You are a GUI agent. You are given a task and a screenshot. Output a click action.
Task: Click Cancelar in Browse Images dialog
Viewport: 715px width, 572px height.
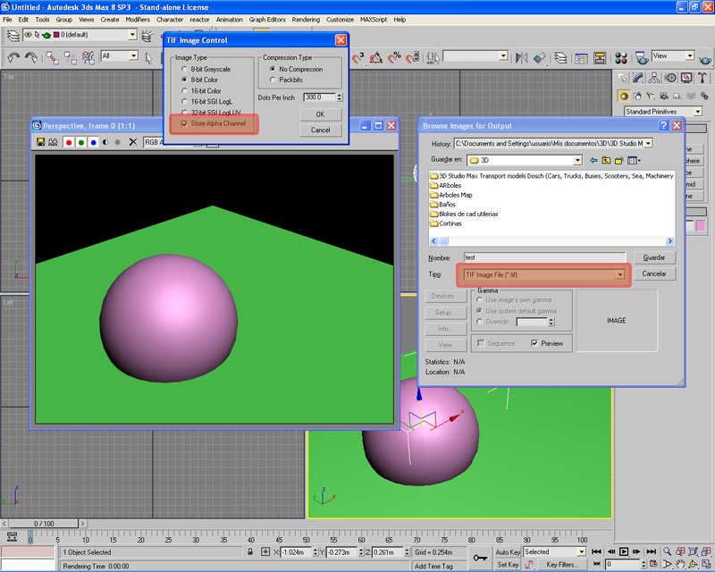[654, 273]
